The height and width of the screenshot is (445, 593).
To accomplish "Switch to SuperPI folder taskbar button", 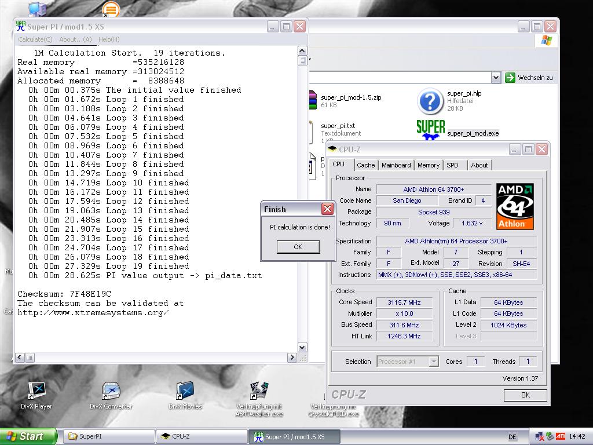I will (109, 436).
